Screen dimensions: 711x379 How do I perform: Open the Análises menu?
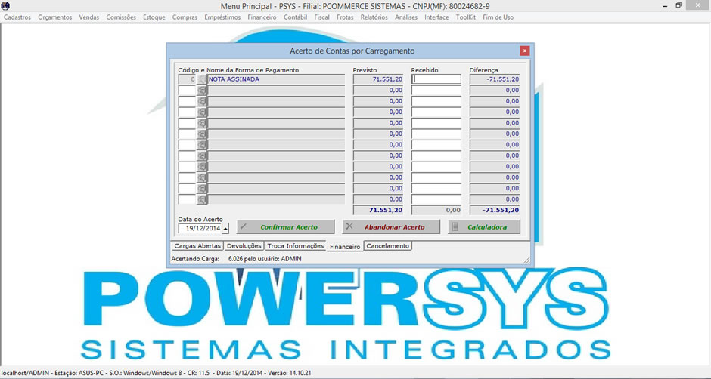point(406,17)
